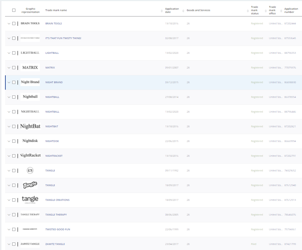Check the LIGHTBALL row checkbox
The width and height of the screenshot is (302, 250).
point(14,53)
